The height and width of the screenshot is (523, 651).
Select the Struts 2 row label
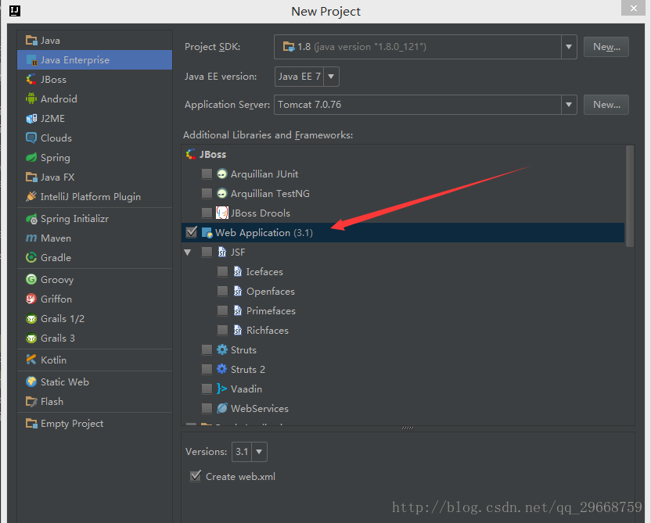[x=248, y=370]
